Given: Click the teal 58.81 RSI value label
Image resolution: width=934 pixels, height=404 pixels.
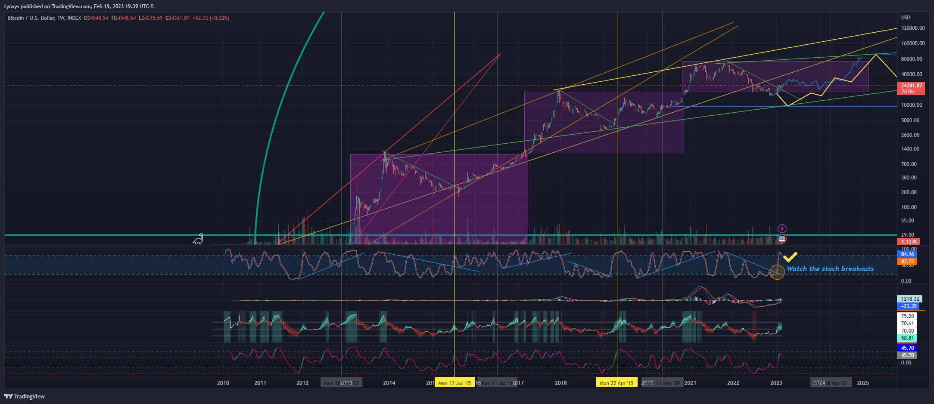Looking at the screenshot, I should point(907,338).
